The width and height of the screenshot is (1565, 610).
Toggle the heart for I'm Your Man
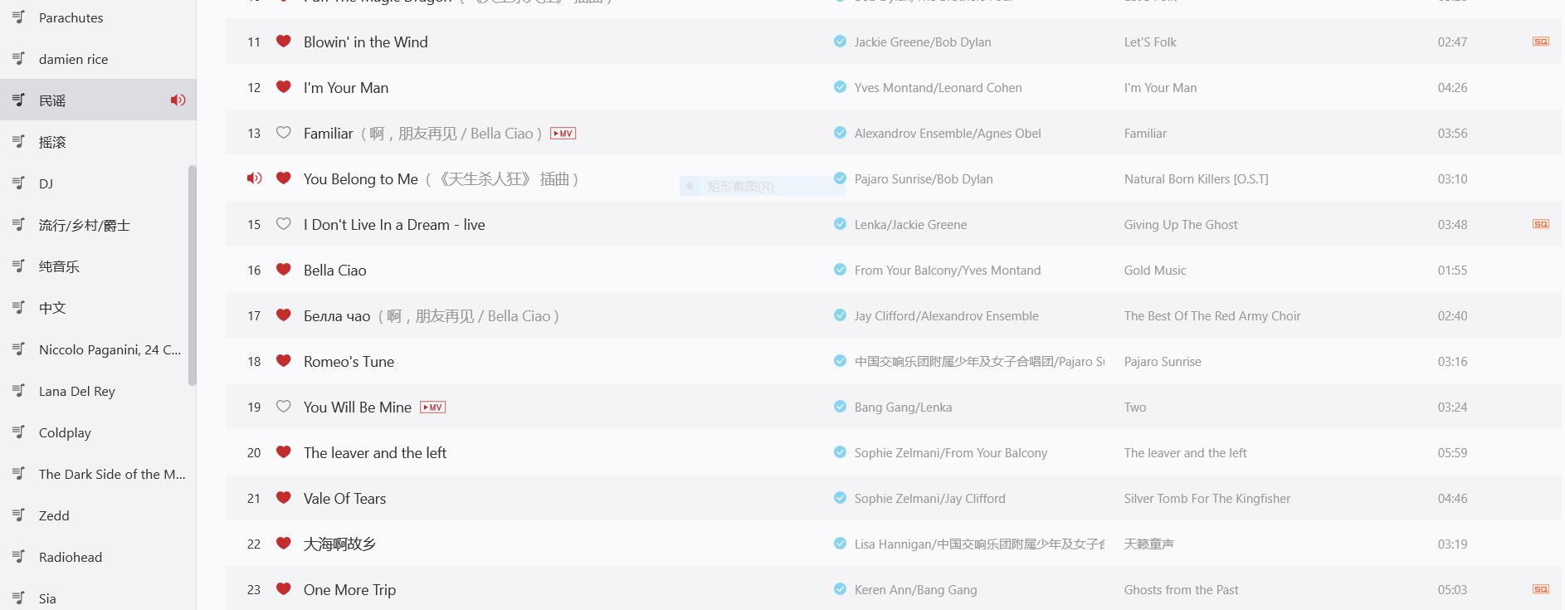point(283,86)
